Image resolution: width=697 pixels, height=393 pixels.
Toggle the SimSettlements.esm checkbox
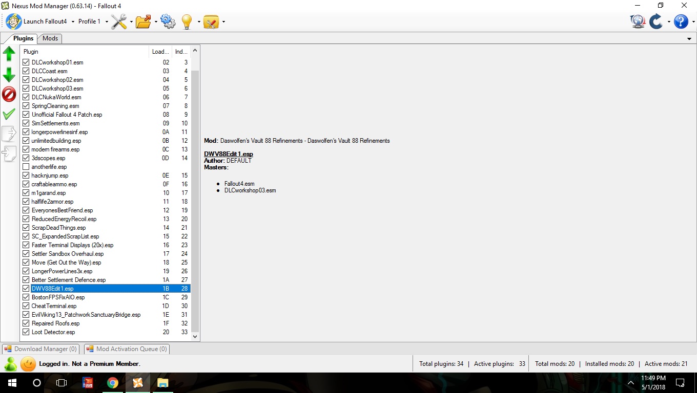[x=26, y=123]
